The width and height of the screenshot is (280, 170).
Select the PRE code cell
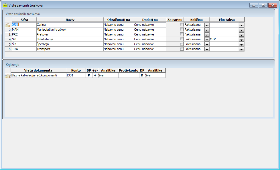click(24, 34)
